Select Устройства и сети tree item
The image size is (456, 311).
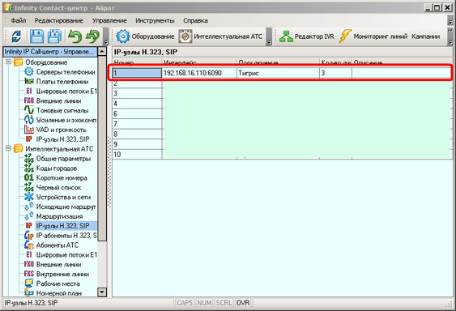pyautogui.click(x=63, y=198)
